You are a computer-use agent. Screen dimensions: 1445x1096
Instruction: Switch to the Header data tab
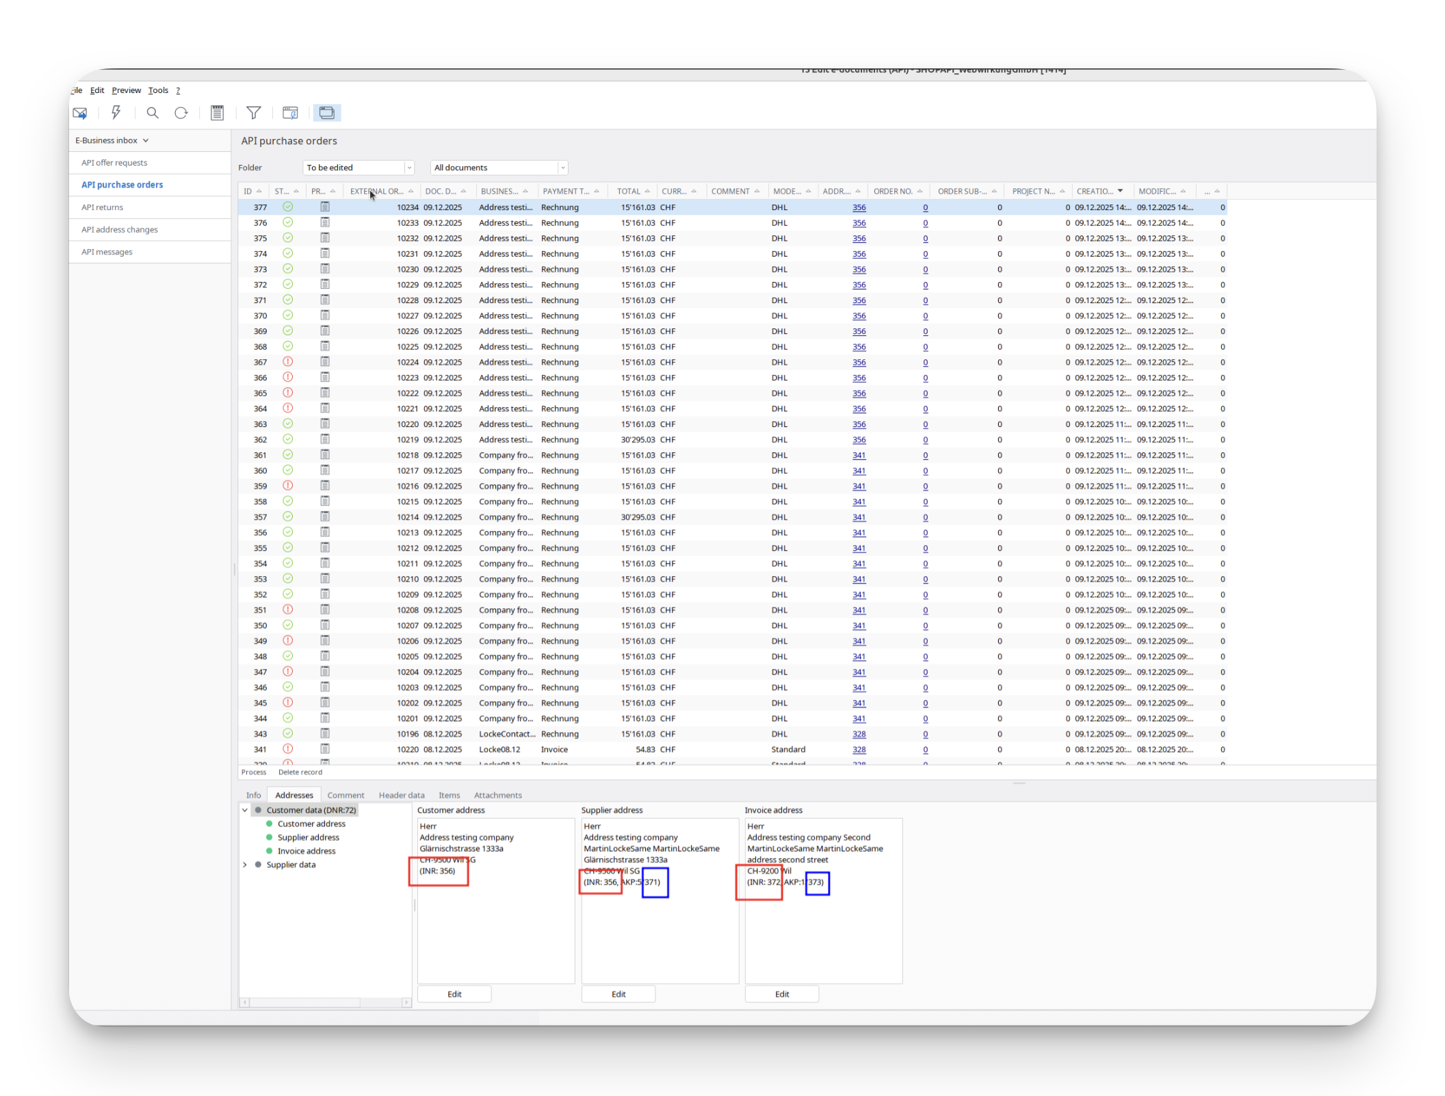click(401, 795)
